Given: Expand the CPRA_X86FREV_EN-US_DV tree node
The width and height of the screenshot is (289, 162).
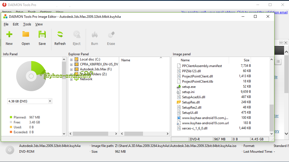Looking at the screenshot, I should [71, 65].
